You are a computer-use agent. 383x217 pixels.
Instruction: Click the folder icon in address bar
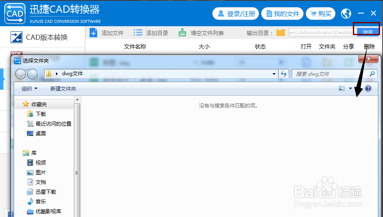tap(48, 74)
